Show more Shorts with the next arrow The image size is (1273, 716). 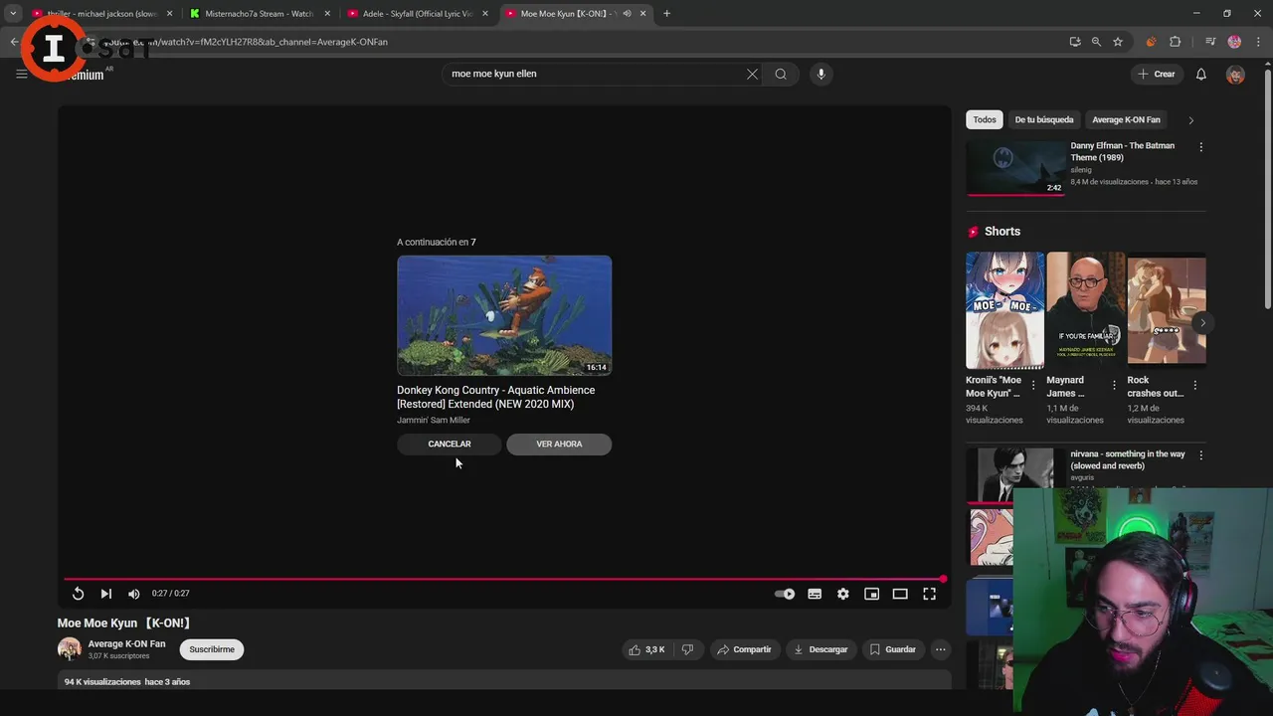1202,323
